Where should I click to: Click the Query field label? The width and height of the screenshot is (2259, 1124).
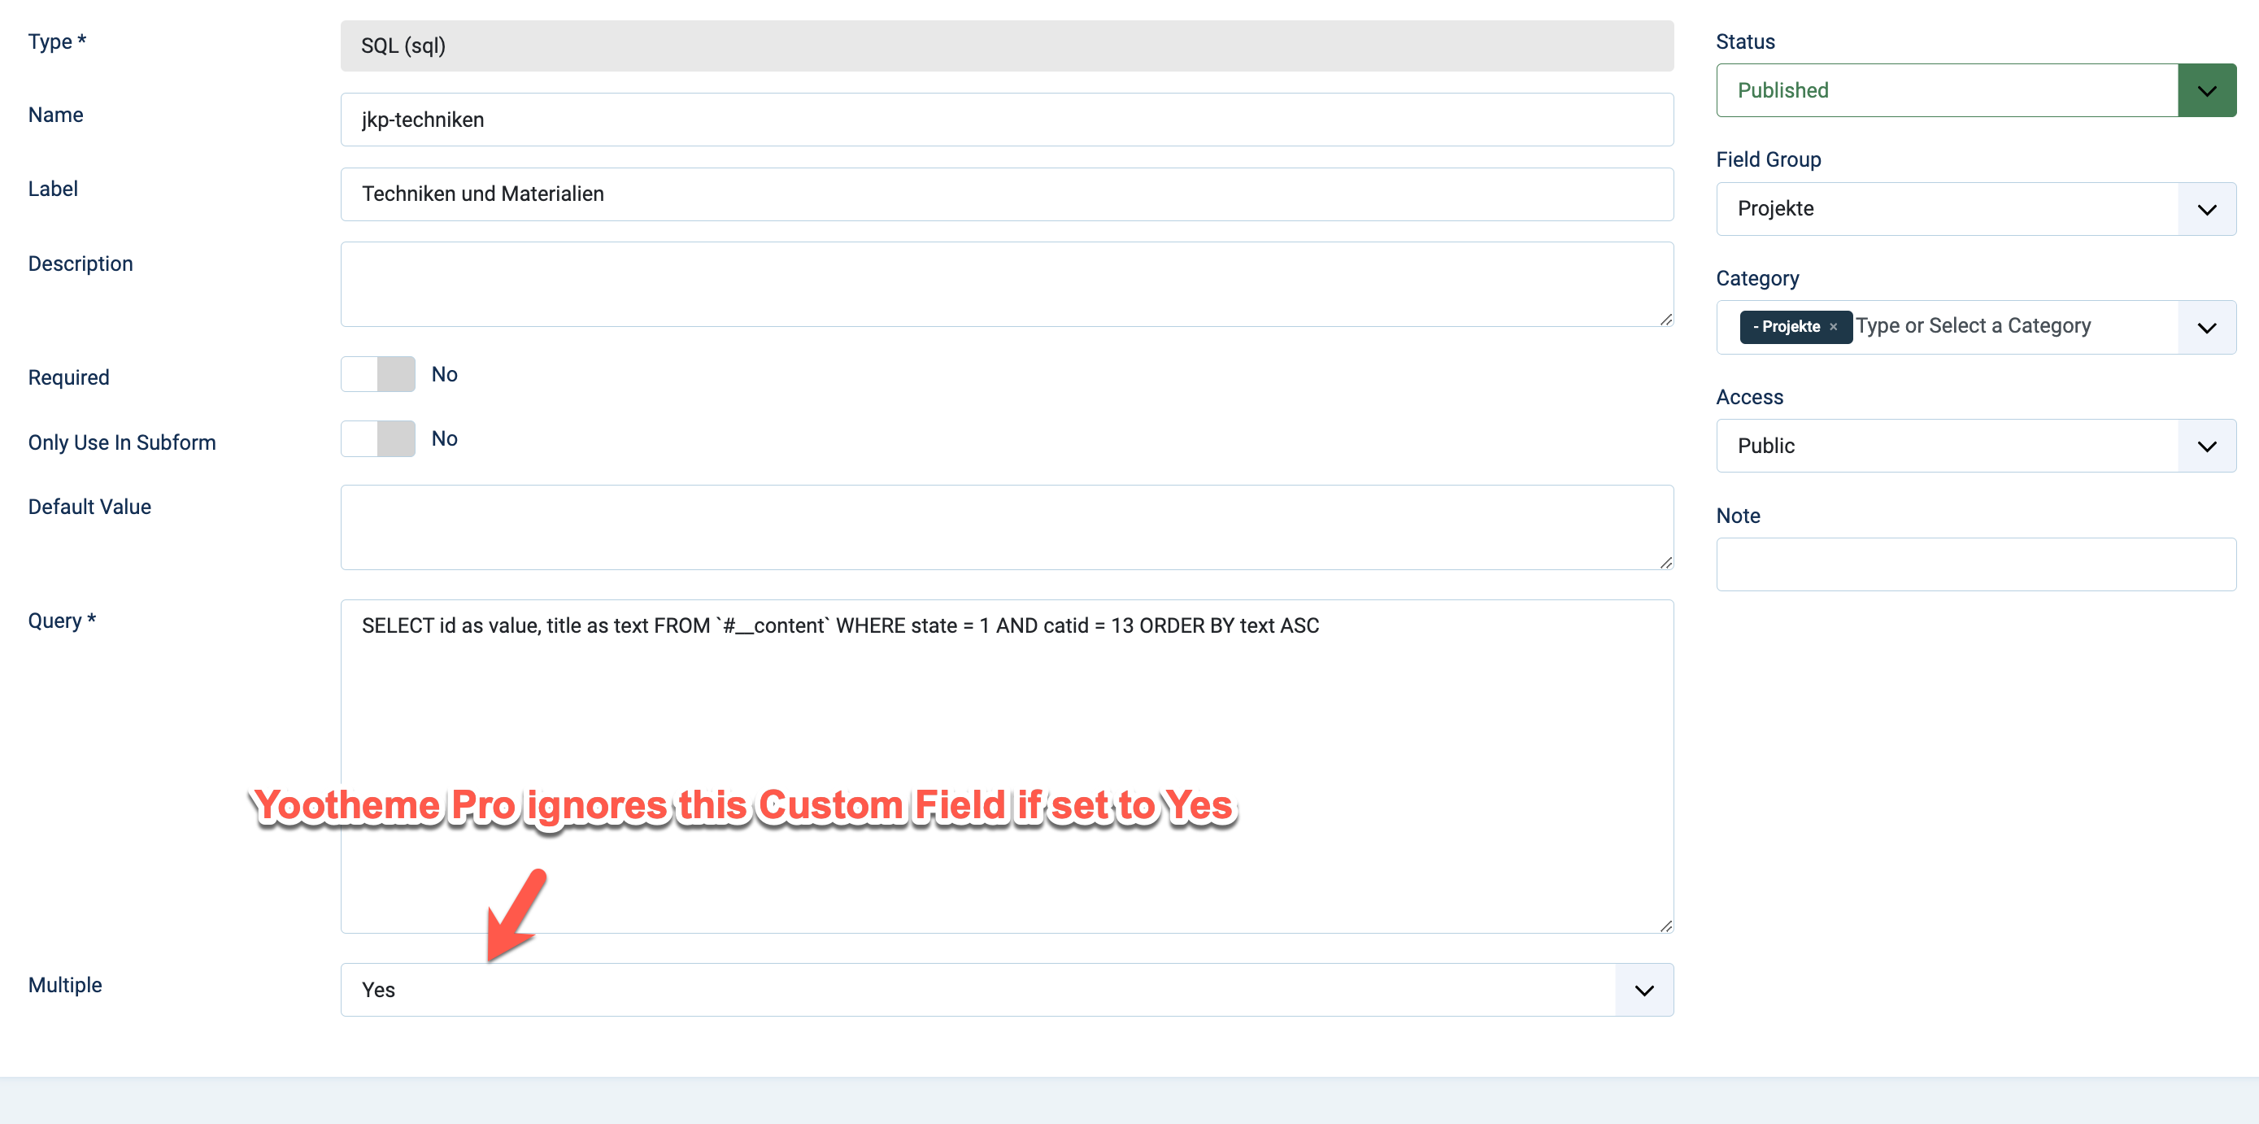(x=61, y=621)
